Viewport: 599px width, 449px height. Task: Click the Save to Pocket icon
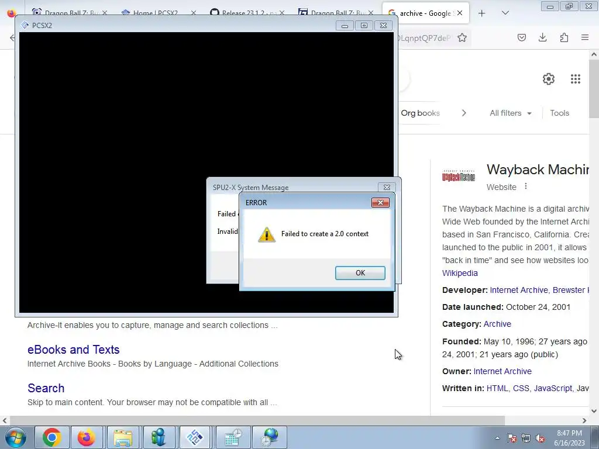click(521, 37)
